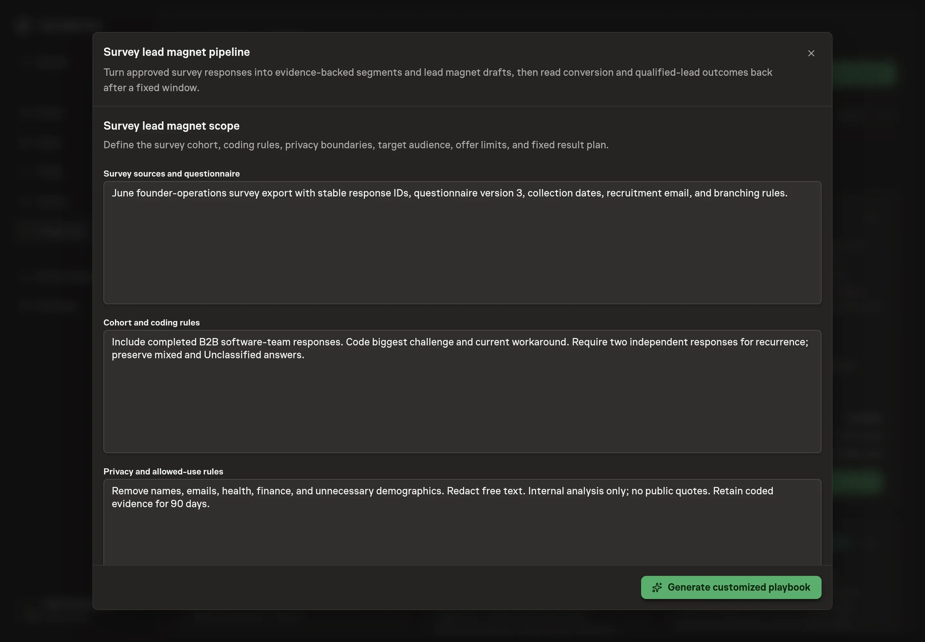Edit the Privacy and allowed-use rules field
925x642 pixels.
[x=462, y=522]
